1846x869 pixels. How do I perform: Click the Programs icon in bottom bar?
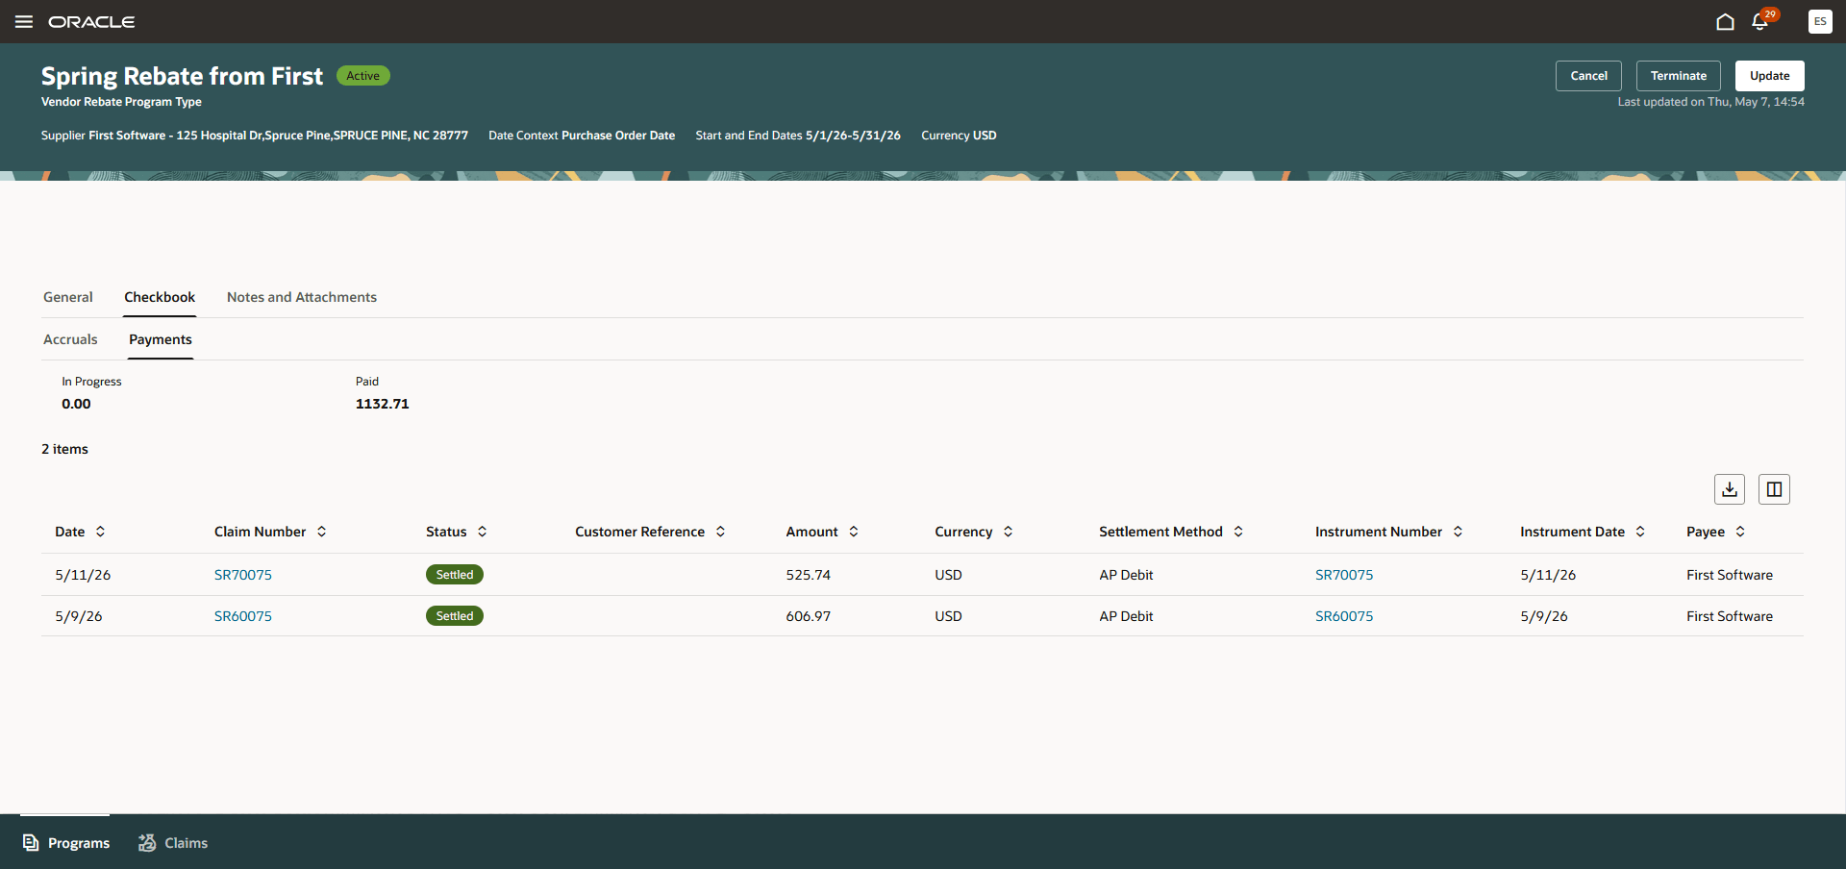[x=31, y=843]
